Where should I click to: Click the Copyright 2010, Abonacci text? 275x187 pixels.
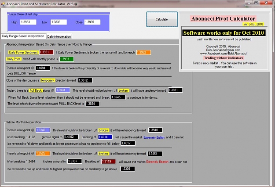(223, 47)
